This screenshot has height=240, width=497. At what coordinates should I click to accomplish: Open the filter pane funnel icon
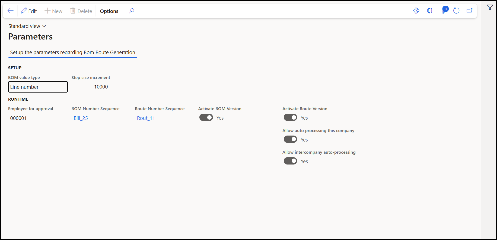490,7
